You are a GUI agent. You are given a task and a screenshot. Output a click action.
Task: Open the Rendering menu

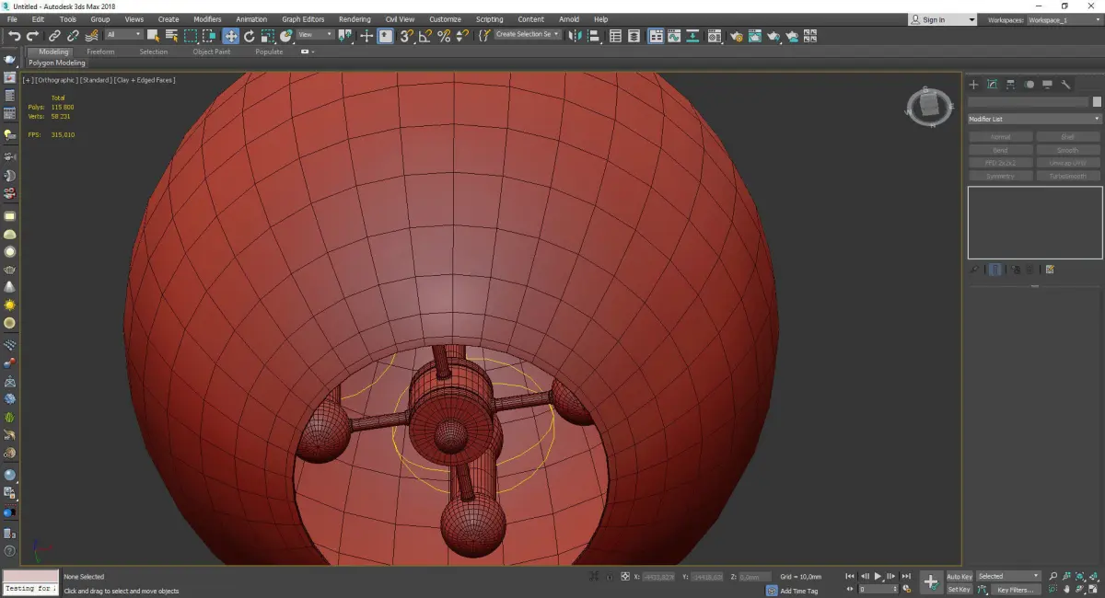[355, 19]
